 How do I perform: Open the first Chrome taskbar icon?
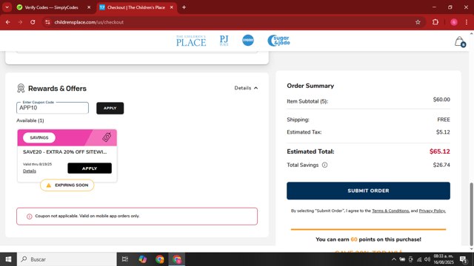click(160, 259)
